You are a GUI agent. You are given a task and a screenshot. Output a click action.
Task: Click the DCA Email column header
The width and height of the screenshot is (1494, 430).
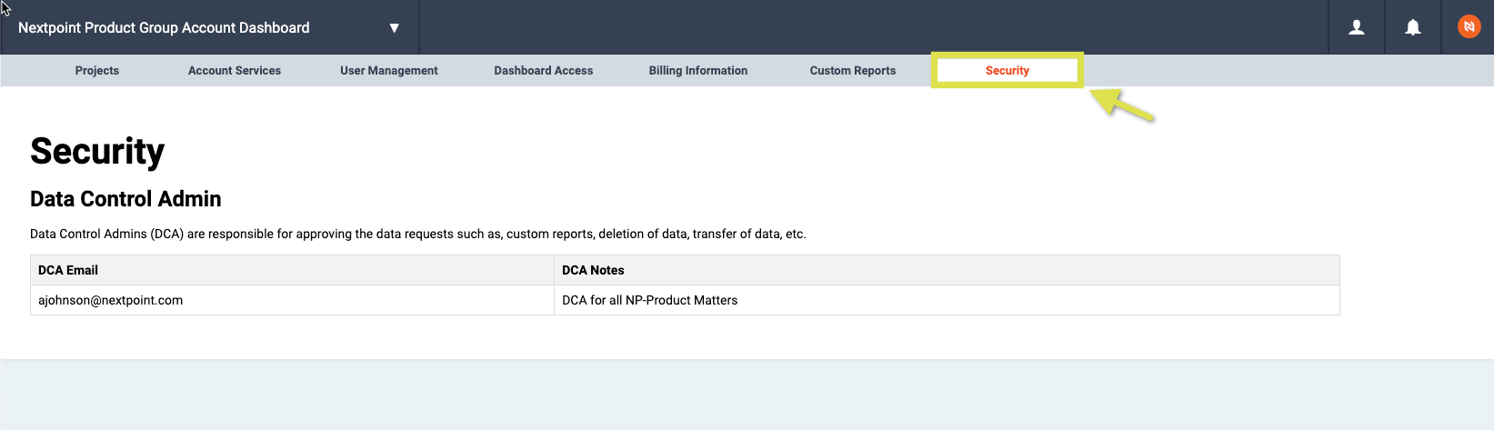tap(292, 270)
